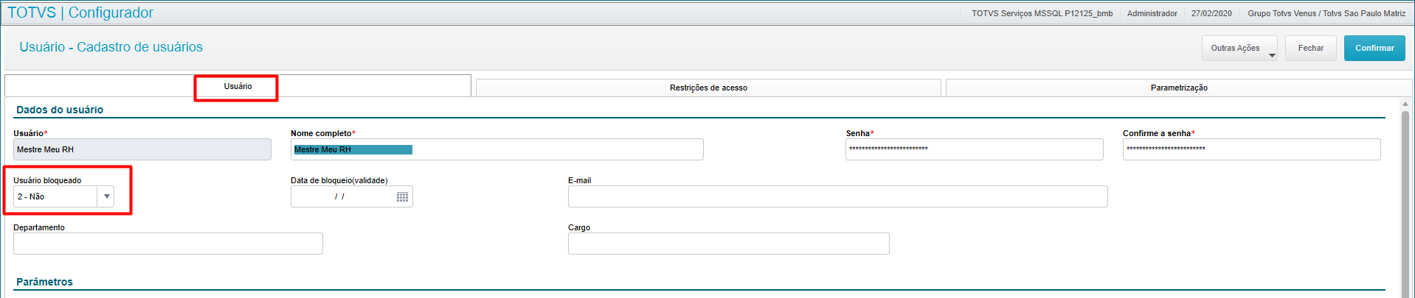Open the Outras Ações dropdown menu
The width and height of the screenshot is (1415, 298).
tap(1239, 48)
